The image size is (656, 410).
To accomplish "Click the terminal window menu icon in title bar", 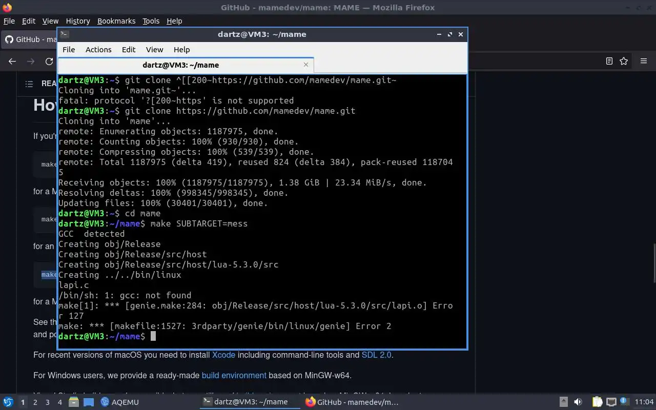I will click(64, 34).
